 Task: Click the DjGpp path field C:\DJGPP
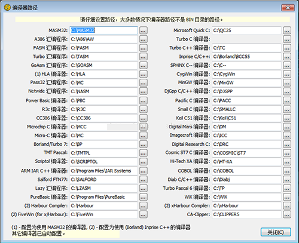246,91
